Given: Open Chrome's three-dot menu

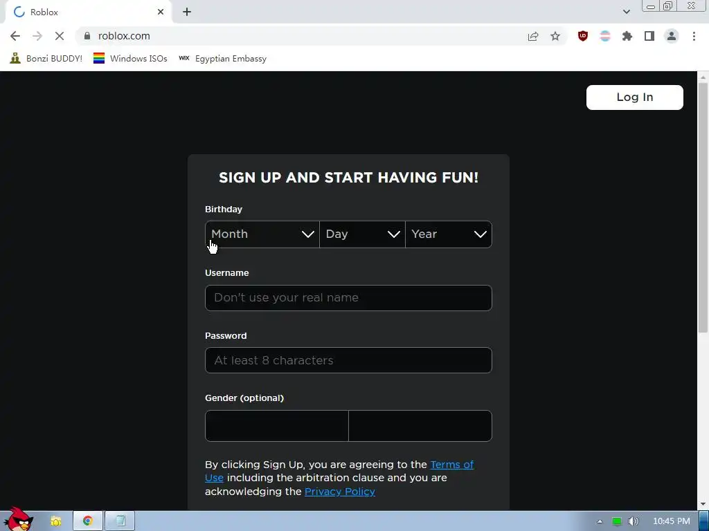Looking at the screenshot, I should (694, 36).
